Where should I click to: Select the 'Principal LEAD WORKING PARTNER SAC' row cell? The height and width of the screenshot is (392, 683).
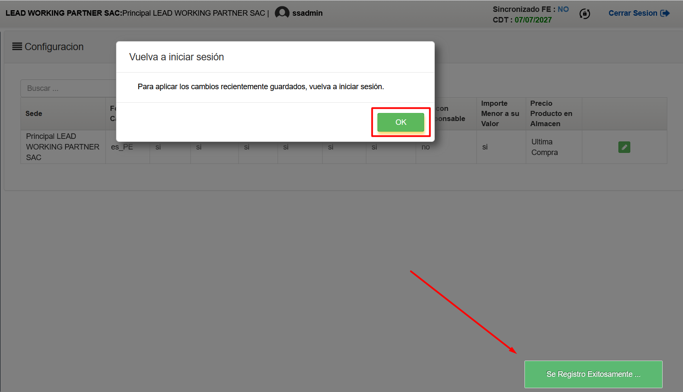[62, 147]
